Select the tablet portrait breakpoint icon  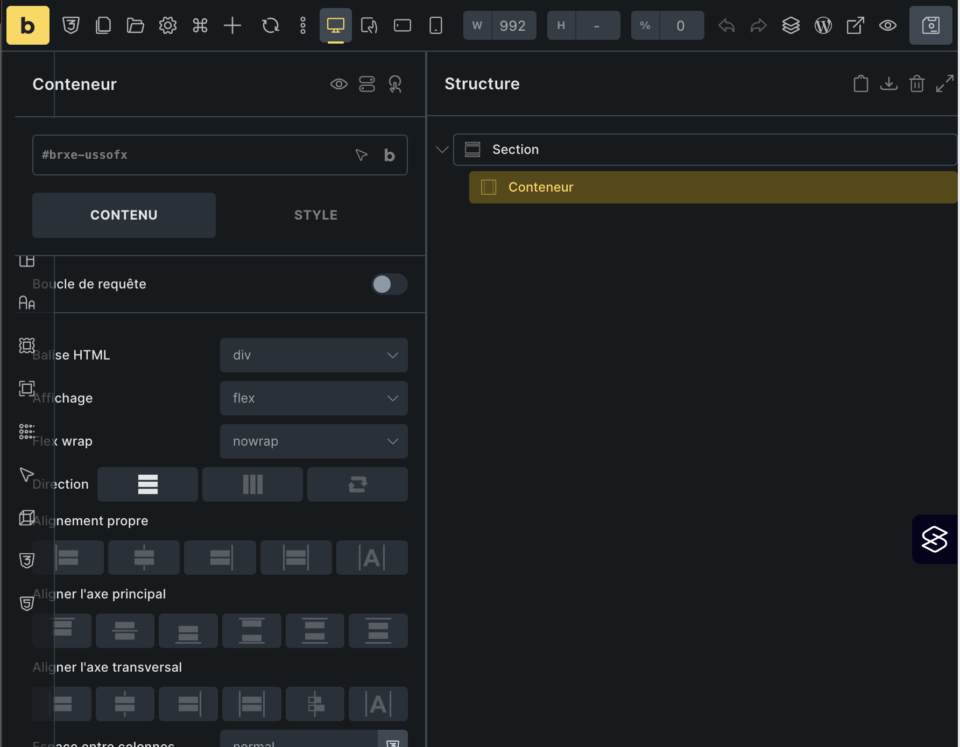(x=369, y=25)
